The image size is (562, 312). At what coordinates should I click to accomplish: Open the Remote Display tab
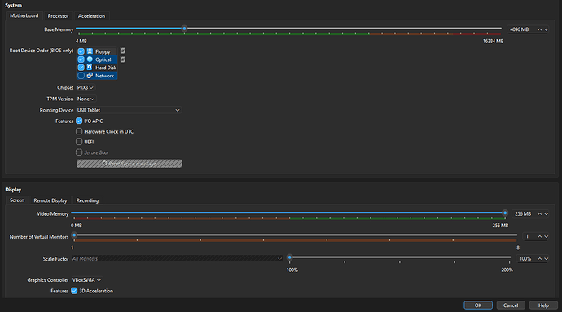point(50,200)
